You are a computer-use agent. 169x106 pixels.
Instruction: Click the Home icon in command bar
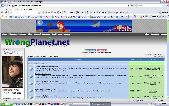[135, 16]
